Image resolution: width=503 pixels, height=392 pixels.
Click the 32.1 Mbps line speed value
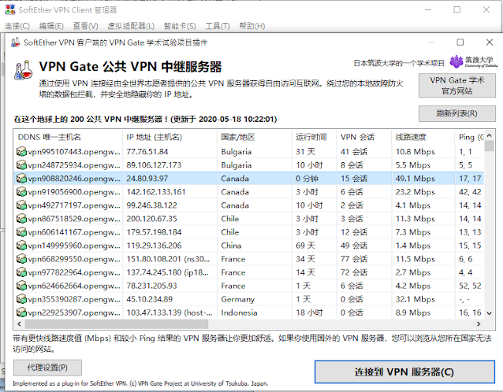click(x=415, y=299)
